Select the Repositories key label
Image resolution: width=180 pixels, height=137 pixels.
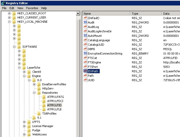point(50,93)
